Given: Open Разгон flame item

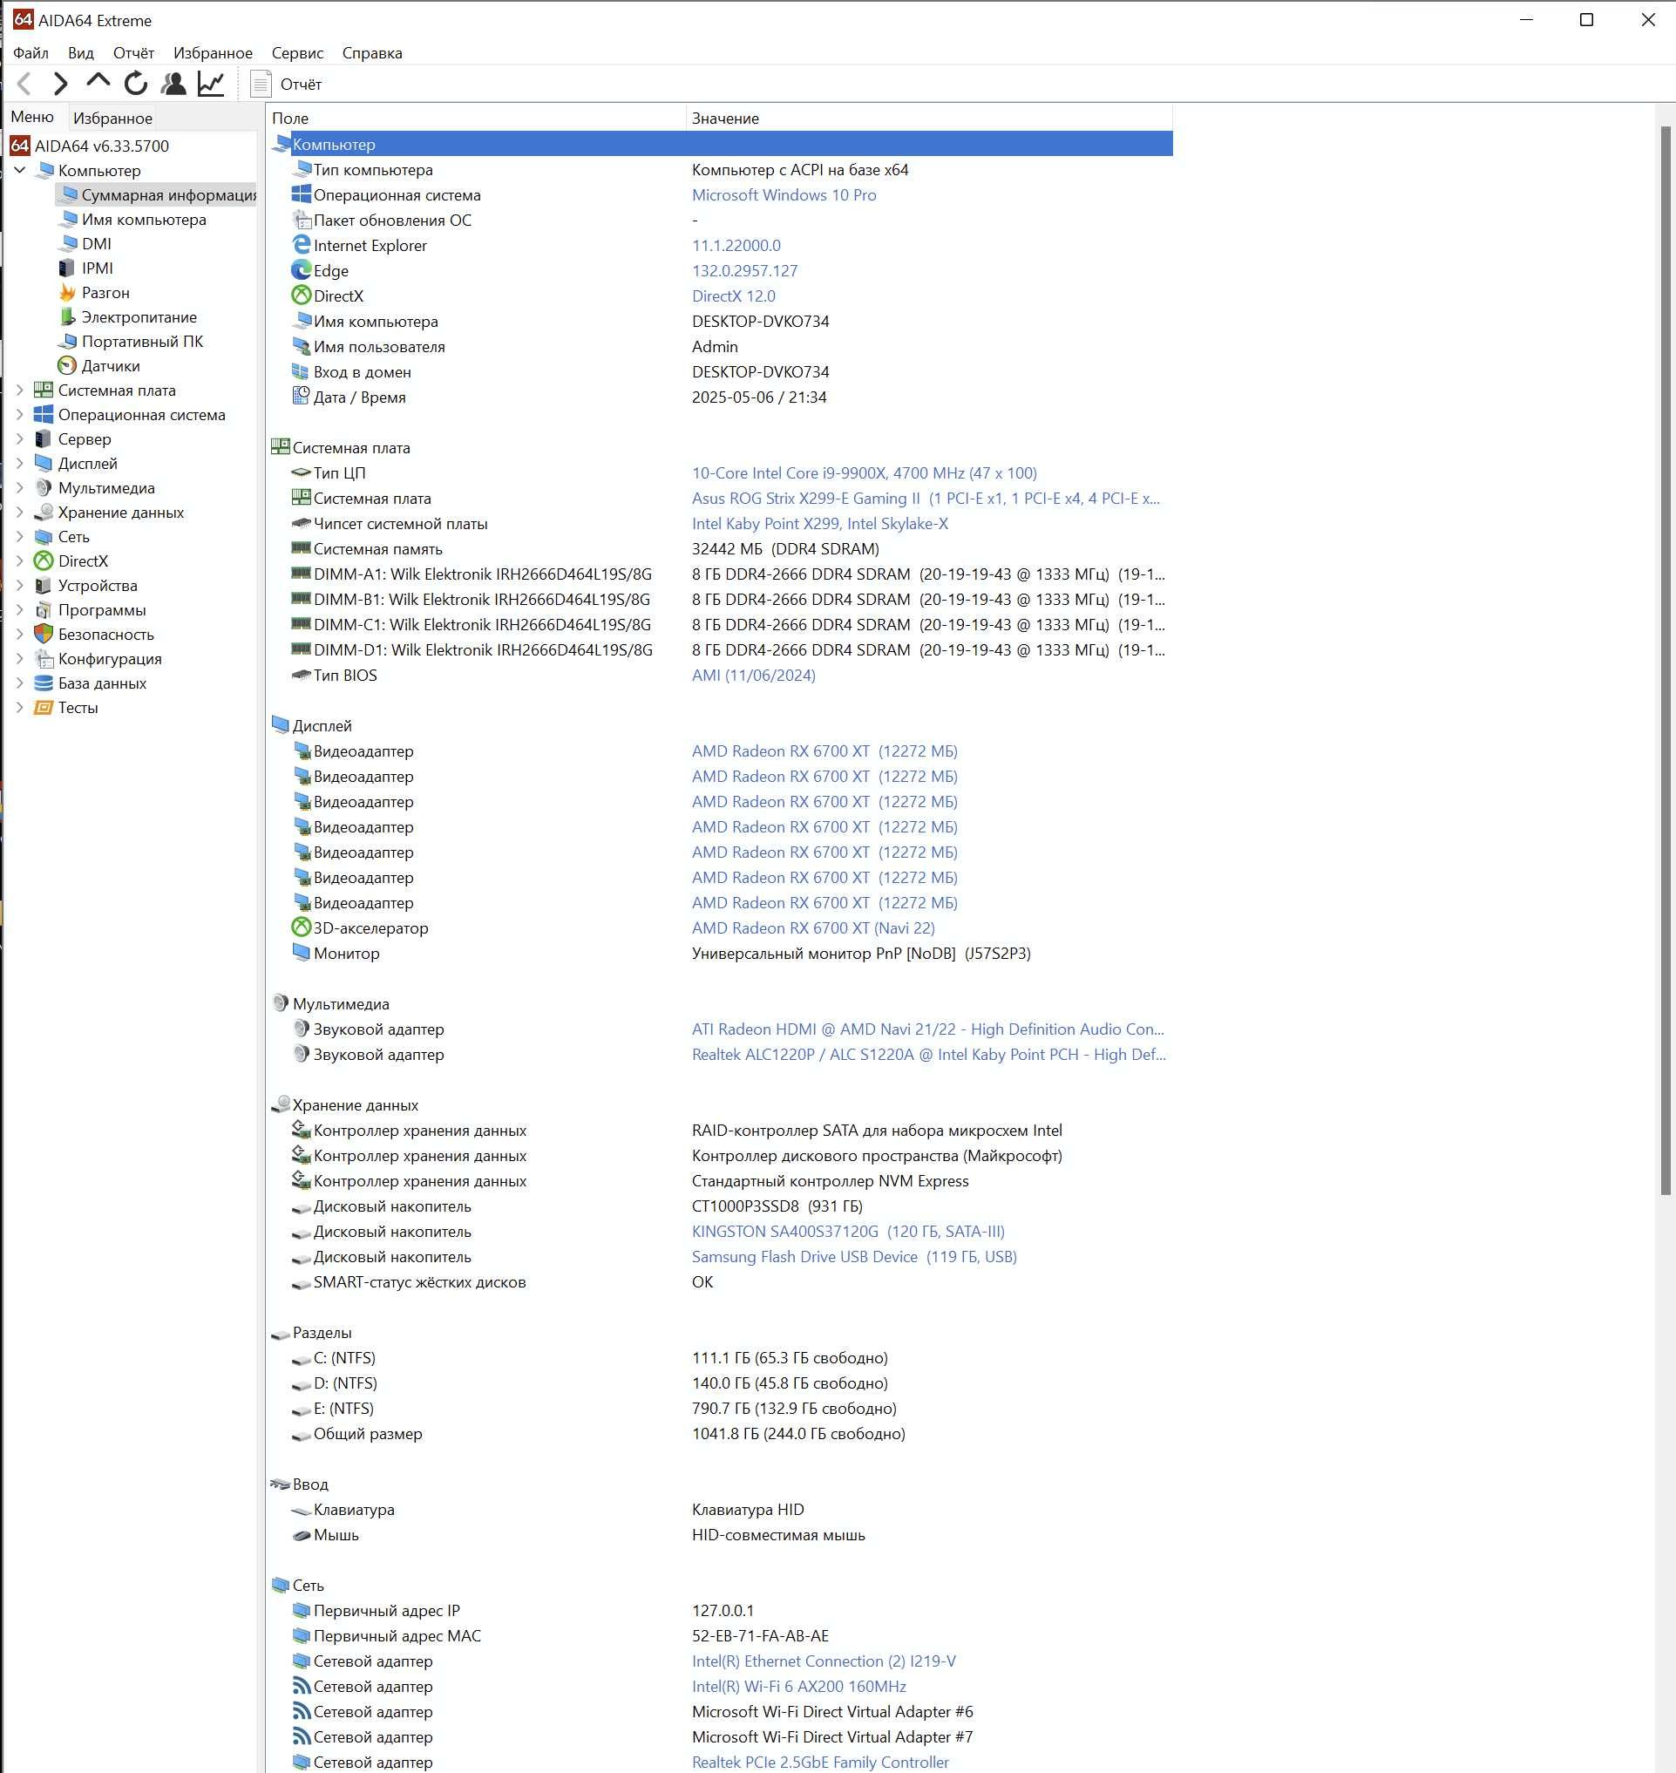Looking at the screenshot, I should point(105,292).
